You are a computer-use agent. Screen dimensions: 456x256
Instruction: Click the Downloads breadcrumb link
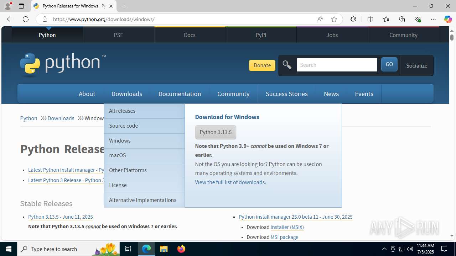[61, 118]
